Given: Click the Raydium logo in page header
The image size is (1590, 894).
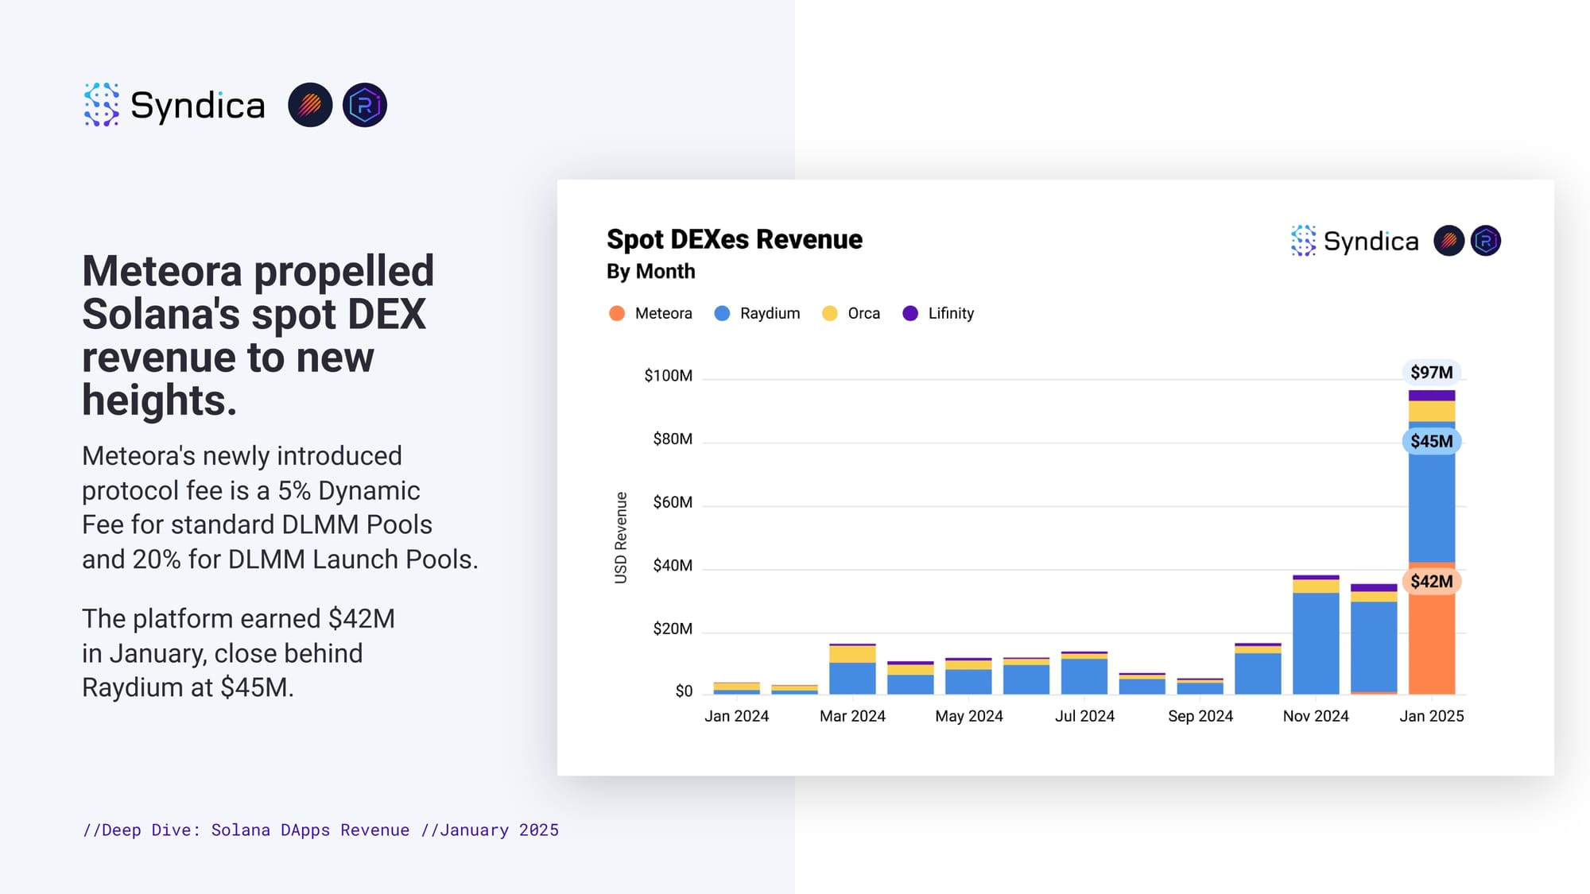Looking at the screenshot, I should (365, 105).
